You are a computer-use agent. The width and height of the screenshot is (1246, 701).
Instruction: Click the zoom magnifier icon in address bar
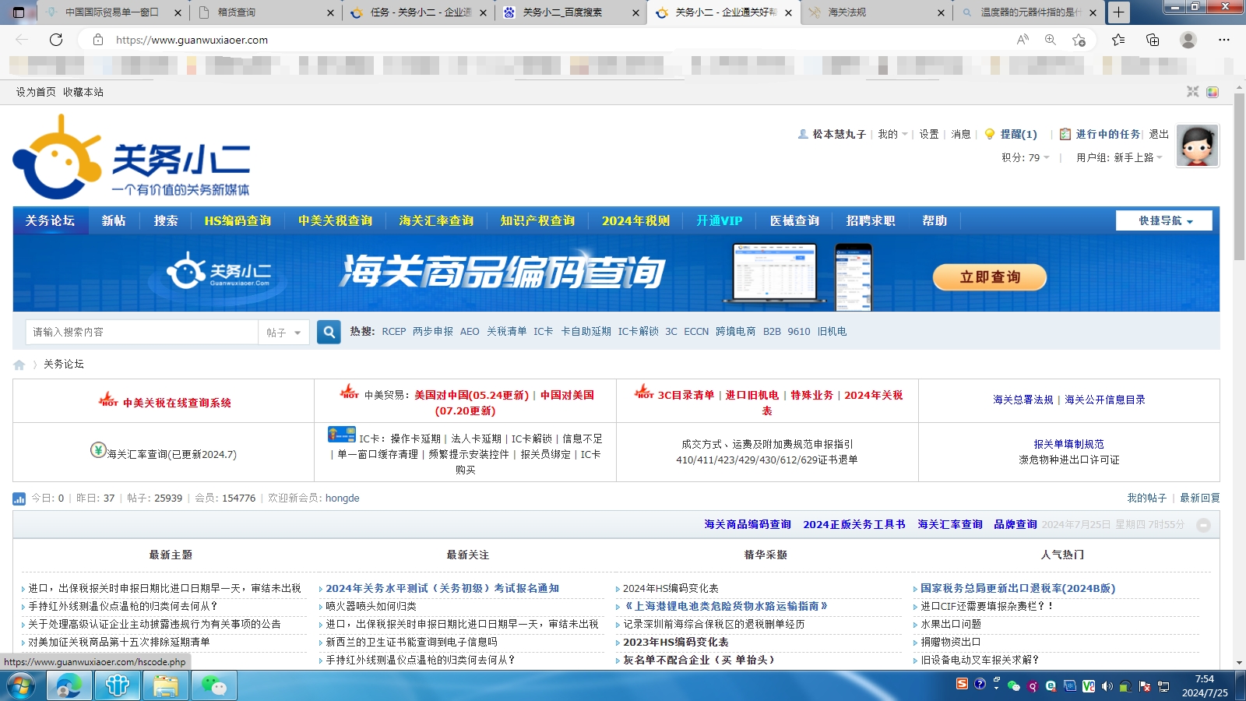click(x=1051, y=40)
